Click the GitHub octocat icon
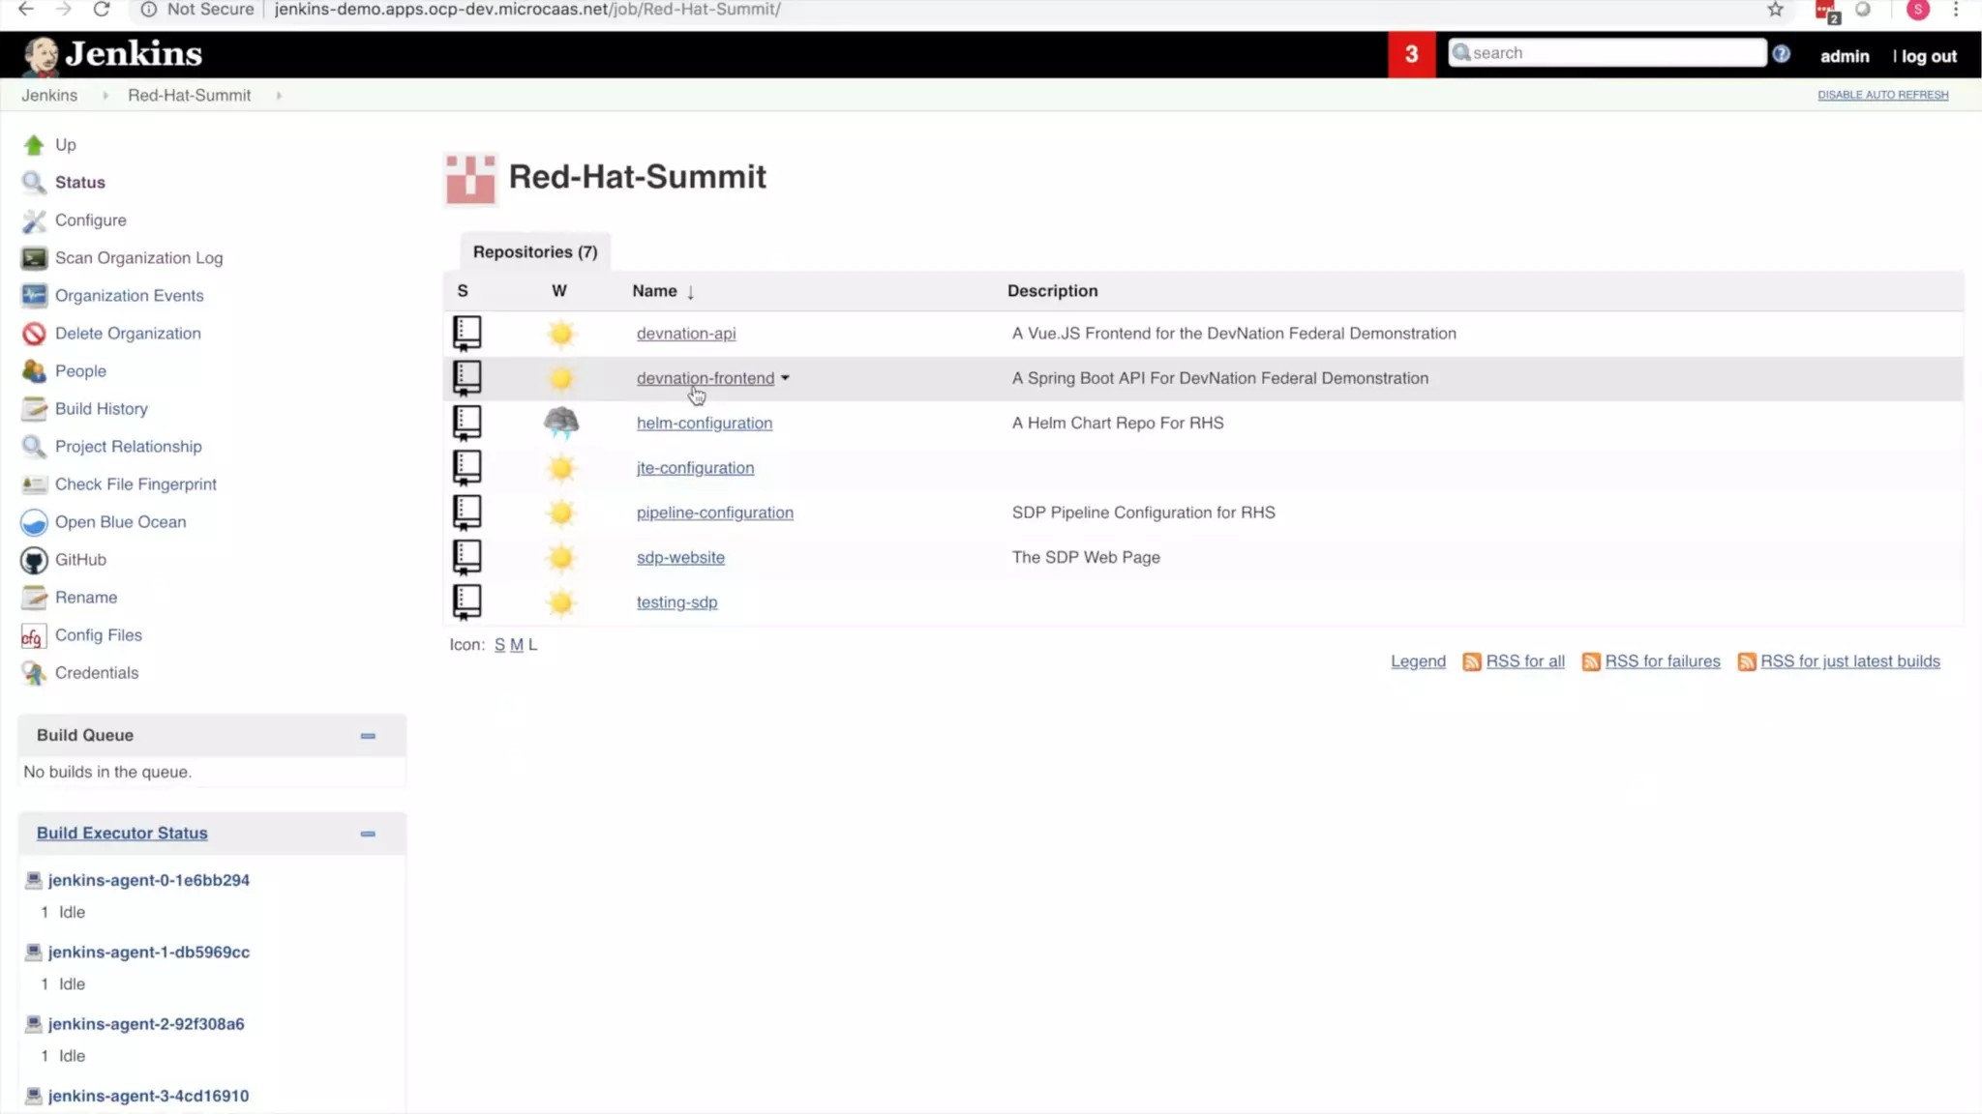This screenshot has height=1114, width=1982. pyautogui.click(x=34, y=560)
